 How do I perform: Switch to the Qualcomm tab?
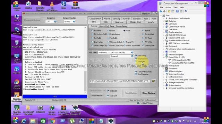119,22
